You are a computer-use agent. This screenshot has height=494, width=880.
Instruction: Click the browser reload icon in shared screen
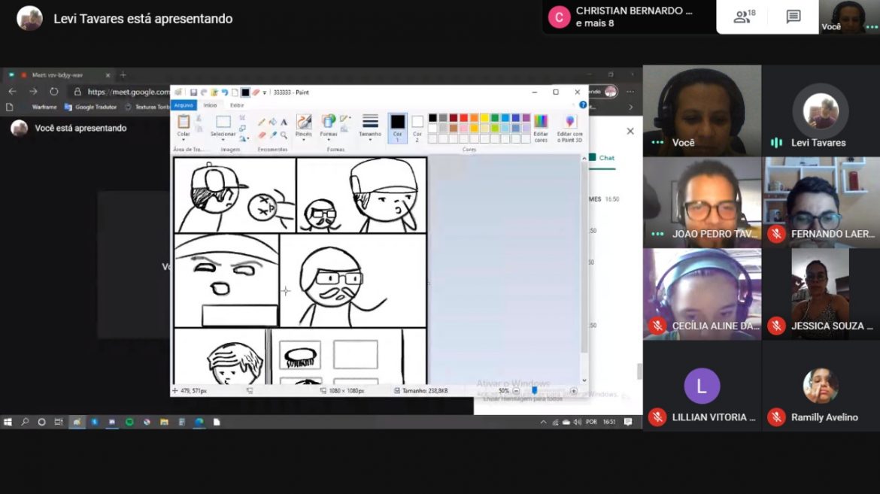coord(54,92)
